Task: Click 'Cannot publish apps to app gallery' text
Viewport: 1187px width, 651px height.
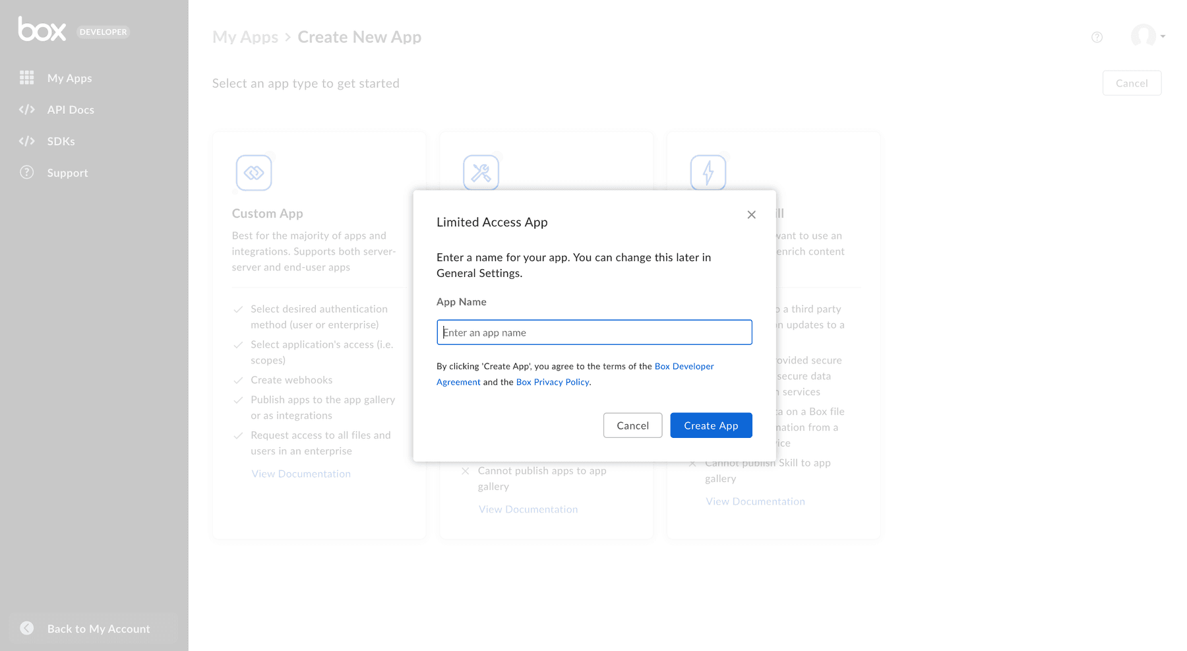Action: point(542,478)
